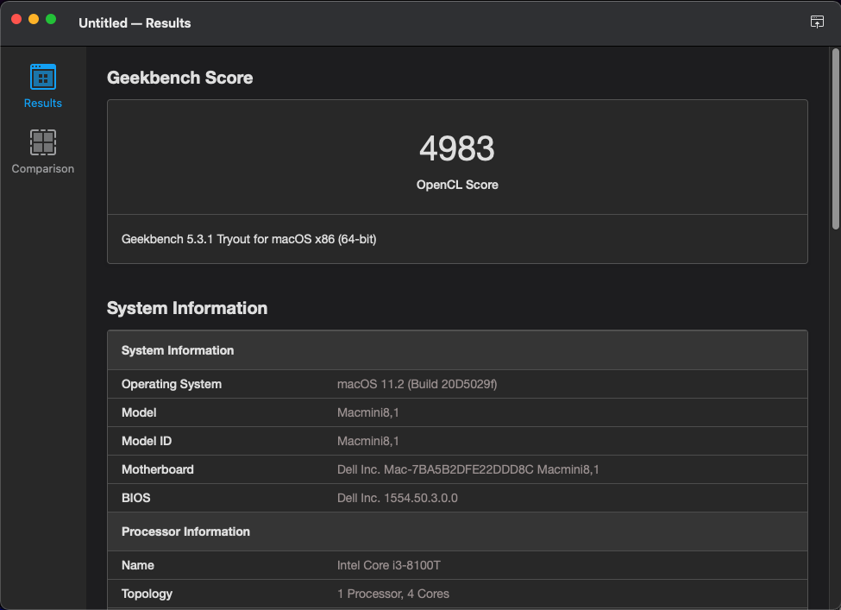Select the OpenCL score value 4983

pyautogui.click(x=457, y=148)
